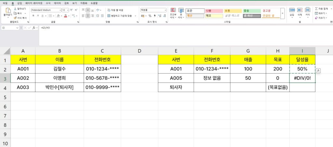This screenshot has height=147, width=333.
Task: Expand the number format (백분율) dropdown
Action: click(165, 10)
